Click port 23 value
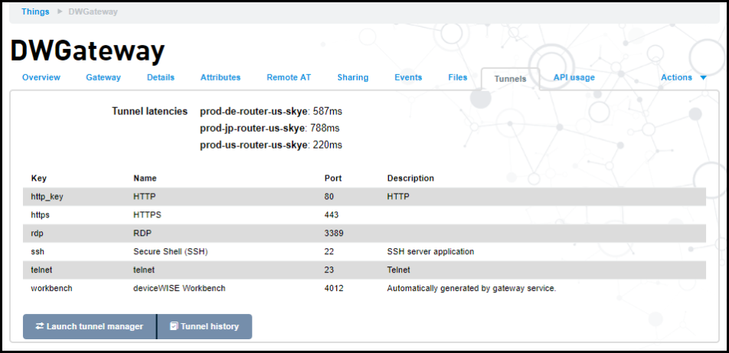The image size is (729, 353). (x=329, y=270)
